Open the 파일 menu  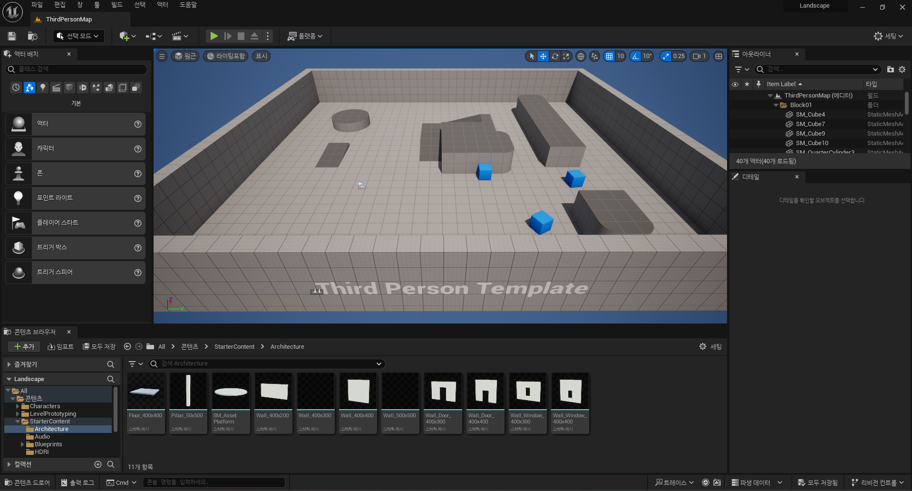[37, 5]
